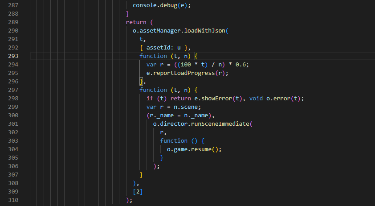Click line number 310 in gutter

click(13, 200)
